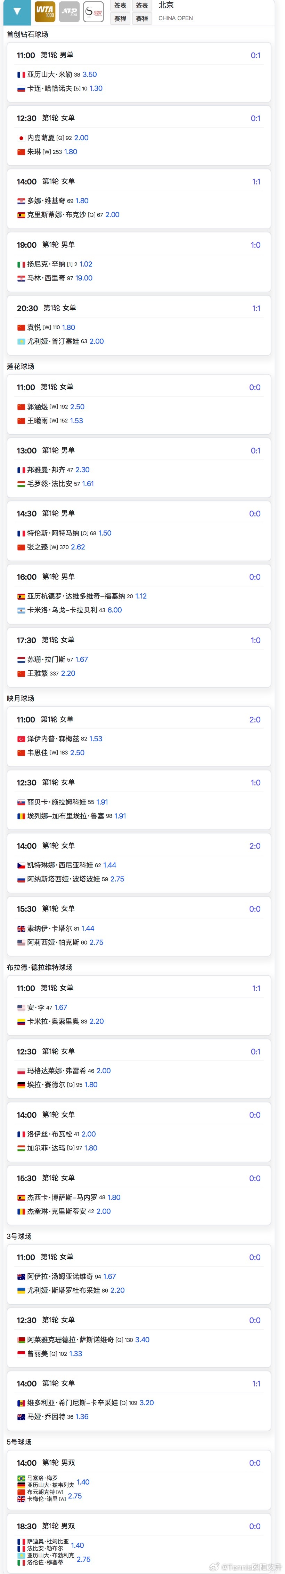Open the 11:00 Müller vs Khachanov match card
This screenshot has height=1574, width=285.
point(139,72)
